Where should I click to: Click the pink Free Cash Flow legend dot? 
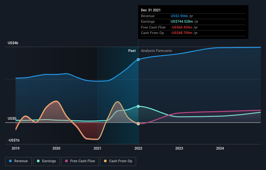point(66,161)
